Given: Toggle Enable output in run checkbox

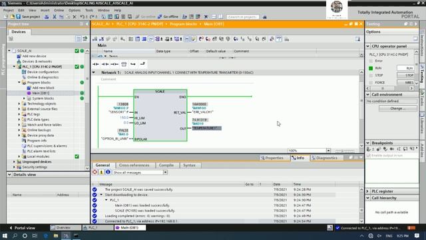Looking at the screenshot, I should (368, 155).
